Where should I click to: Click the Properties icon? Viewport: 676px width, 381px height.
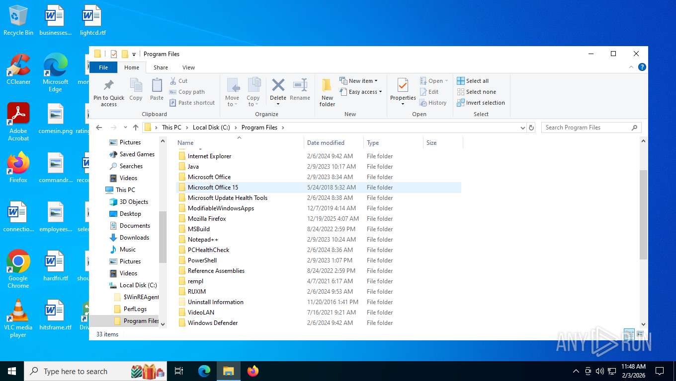tap(403, 85)
